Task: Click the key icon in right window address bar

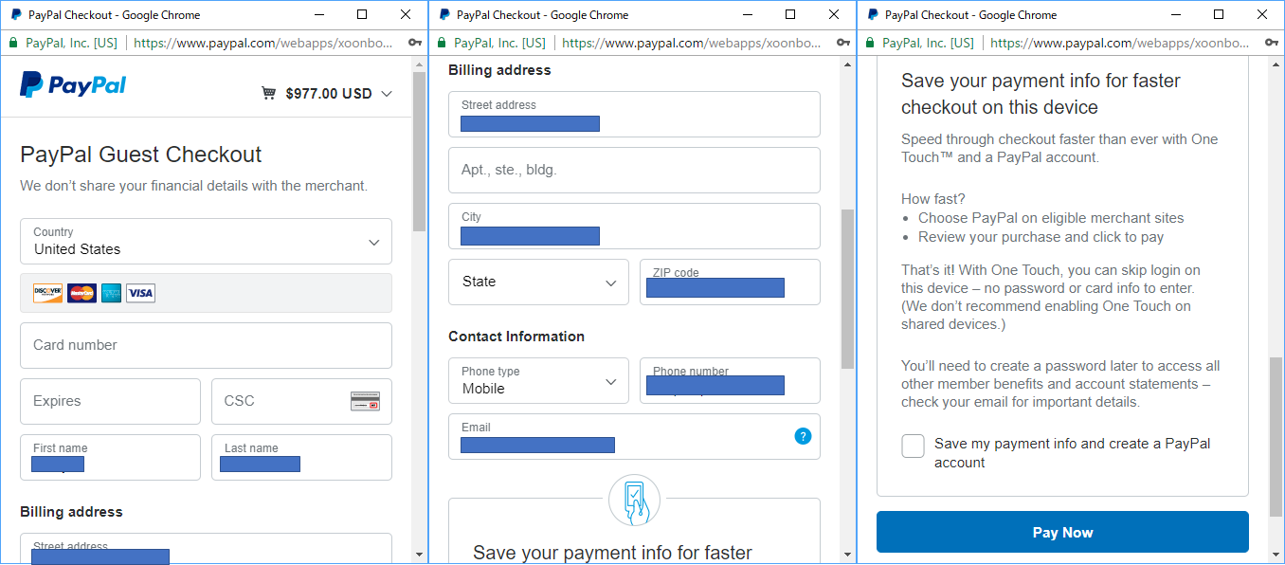Action: click(1272, 43)
